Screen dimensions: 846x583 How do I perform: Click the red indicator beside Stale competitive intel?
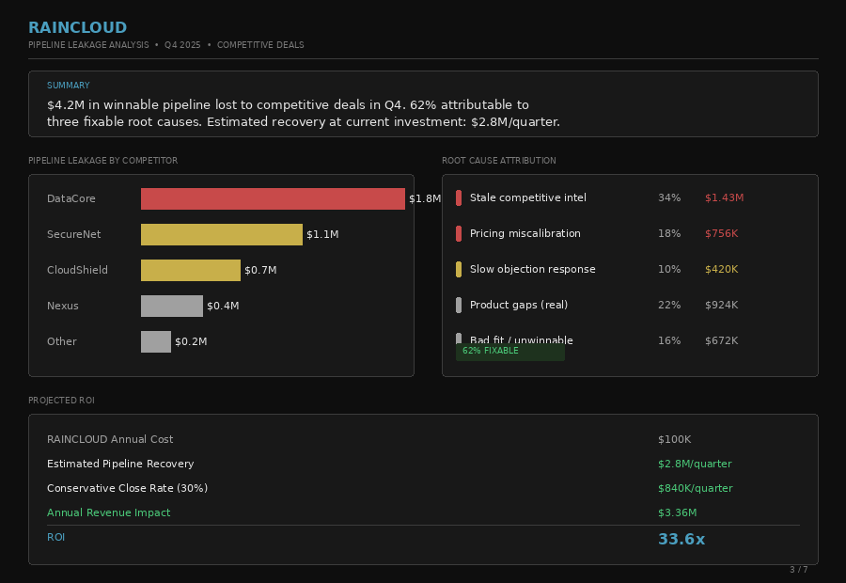458,198
